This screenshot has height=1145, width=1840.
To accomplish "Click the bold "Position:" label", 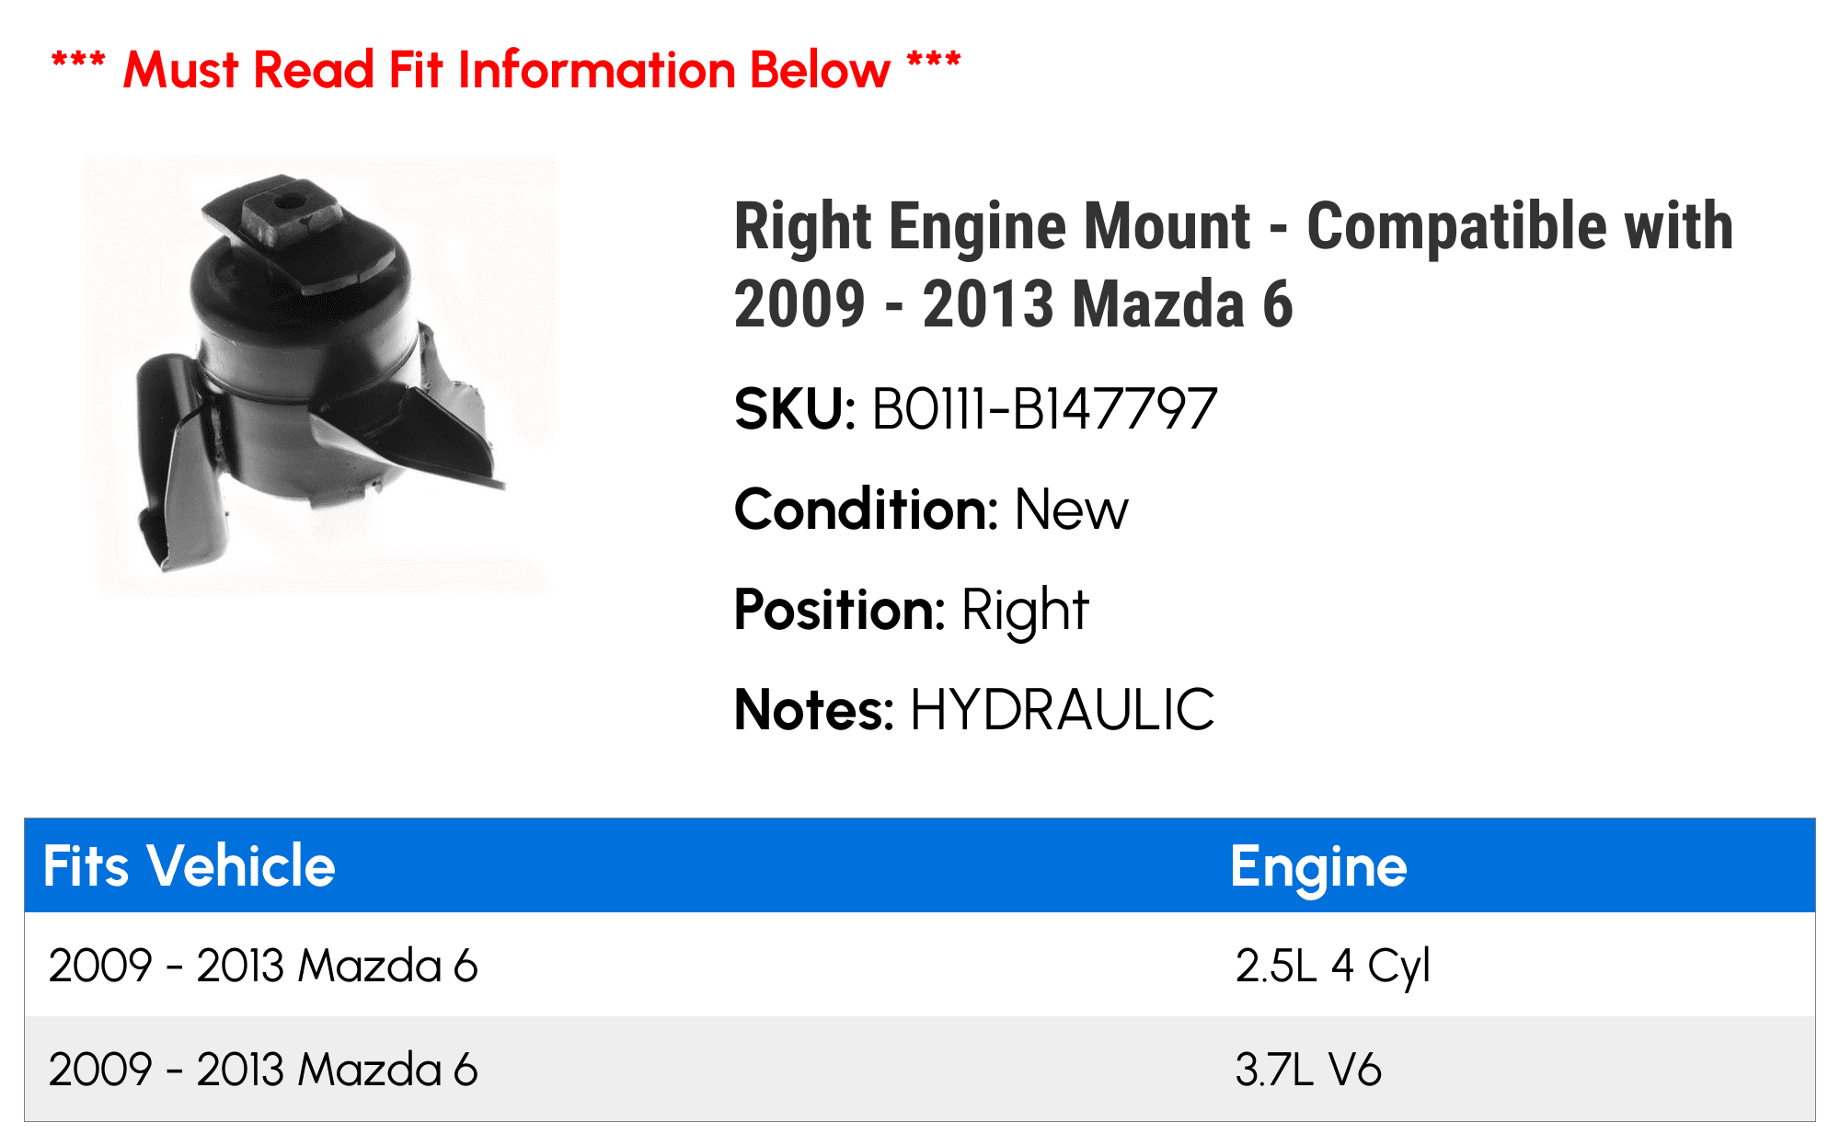I will (x=839, y=610).
